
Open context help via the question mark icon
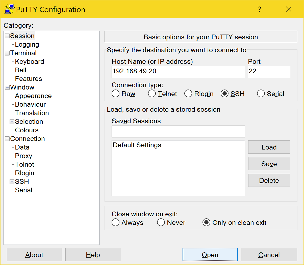tap(259, 9)
